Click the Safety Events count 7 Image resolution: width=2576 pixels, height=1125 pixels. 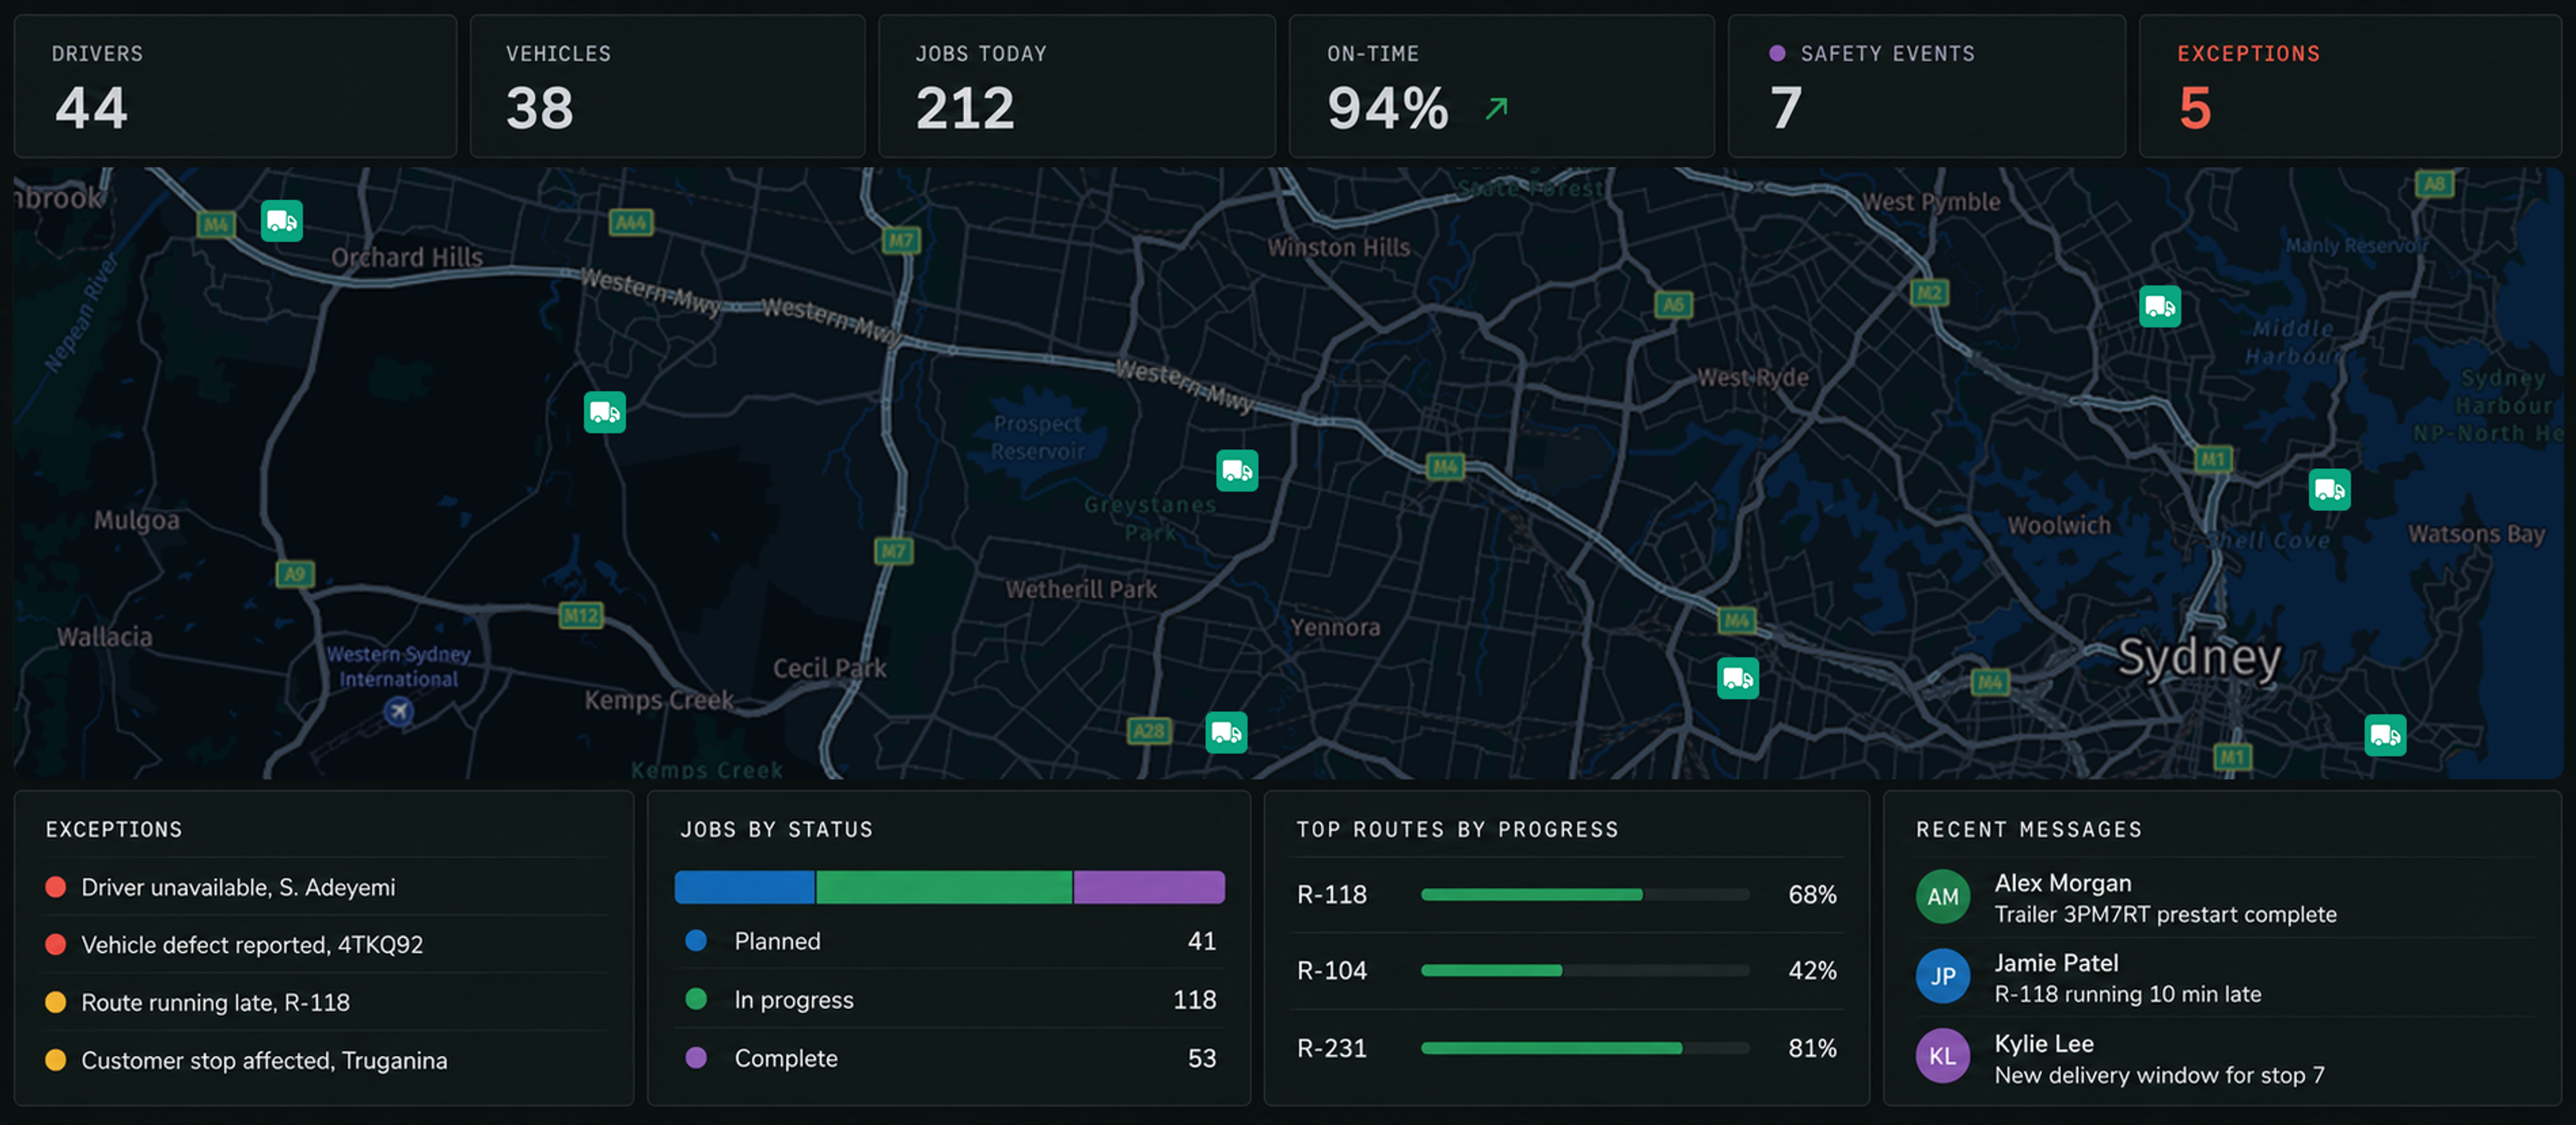pyautogui.click(x=1786, y=108)
